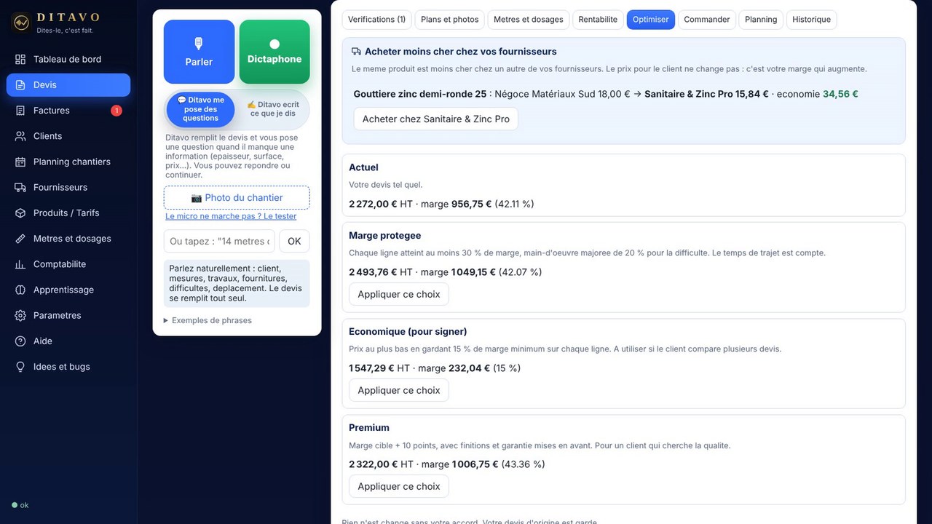Screen dimensions: 932x524
Task: Click the Idees et bugs lightbulb icon
Action: [20, 367]
